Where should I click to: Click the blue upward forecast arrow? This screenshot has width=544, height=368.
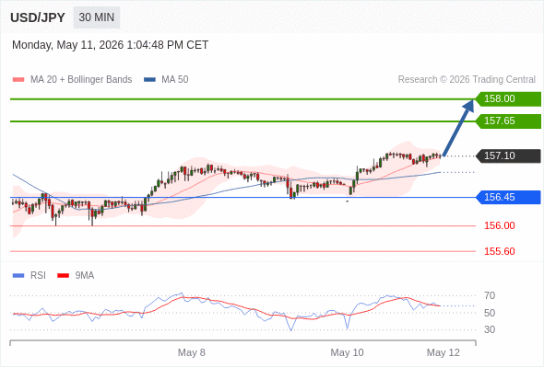tap(458, 128)
